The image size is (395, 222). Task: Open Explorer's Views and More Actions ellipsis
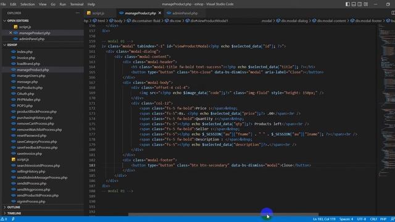(77, 13)
